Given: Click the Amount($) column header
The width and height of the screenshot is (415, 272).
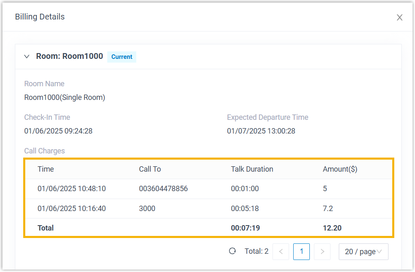Looking at the screenshot, I should (340, 169).
